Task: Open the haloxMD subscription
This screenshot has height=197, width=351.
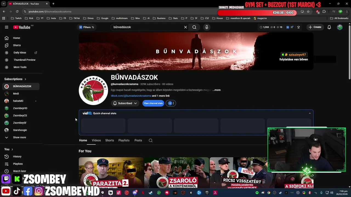Action: [x=21, y=101]
